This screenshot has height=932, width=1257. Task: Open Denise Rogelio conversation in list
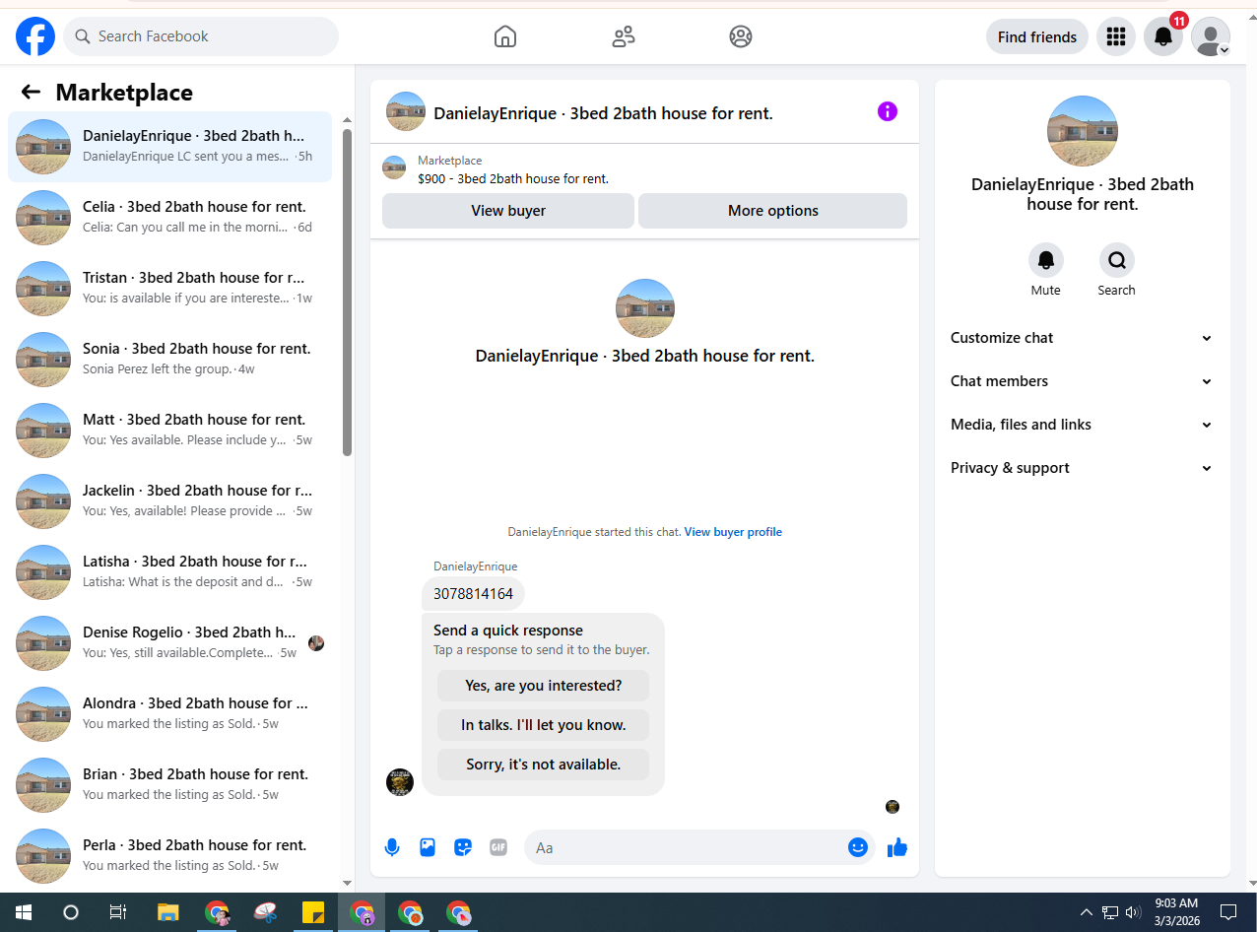[x=170, y=642]
